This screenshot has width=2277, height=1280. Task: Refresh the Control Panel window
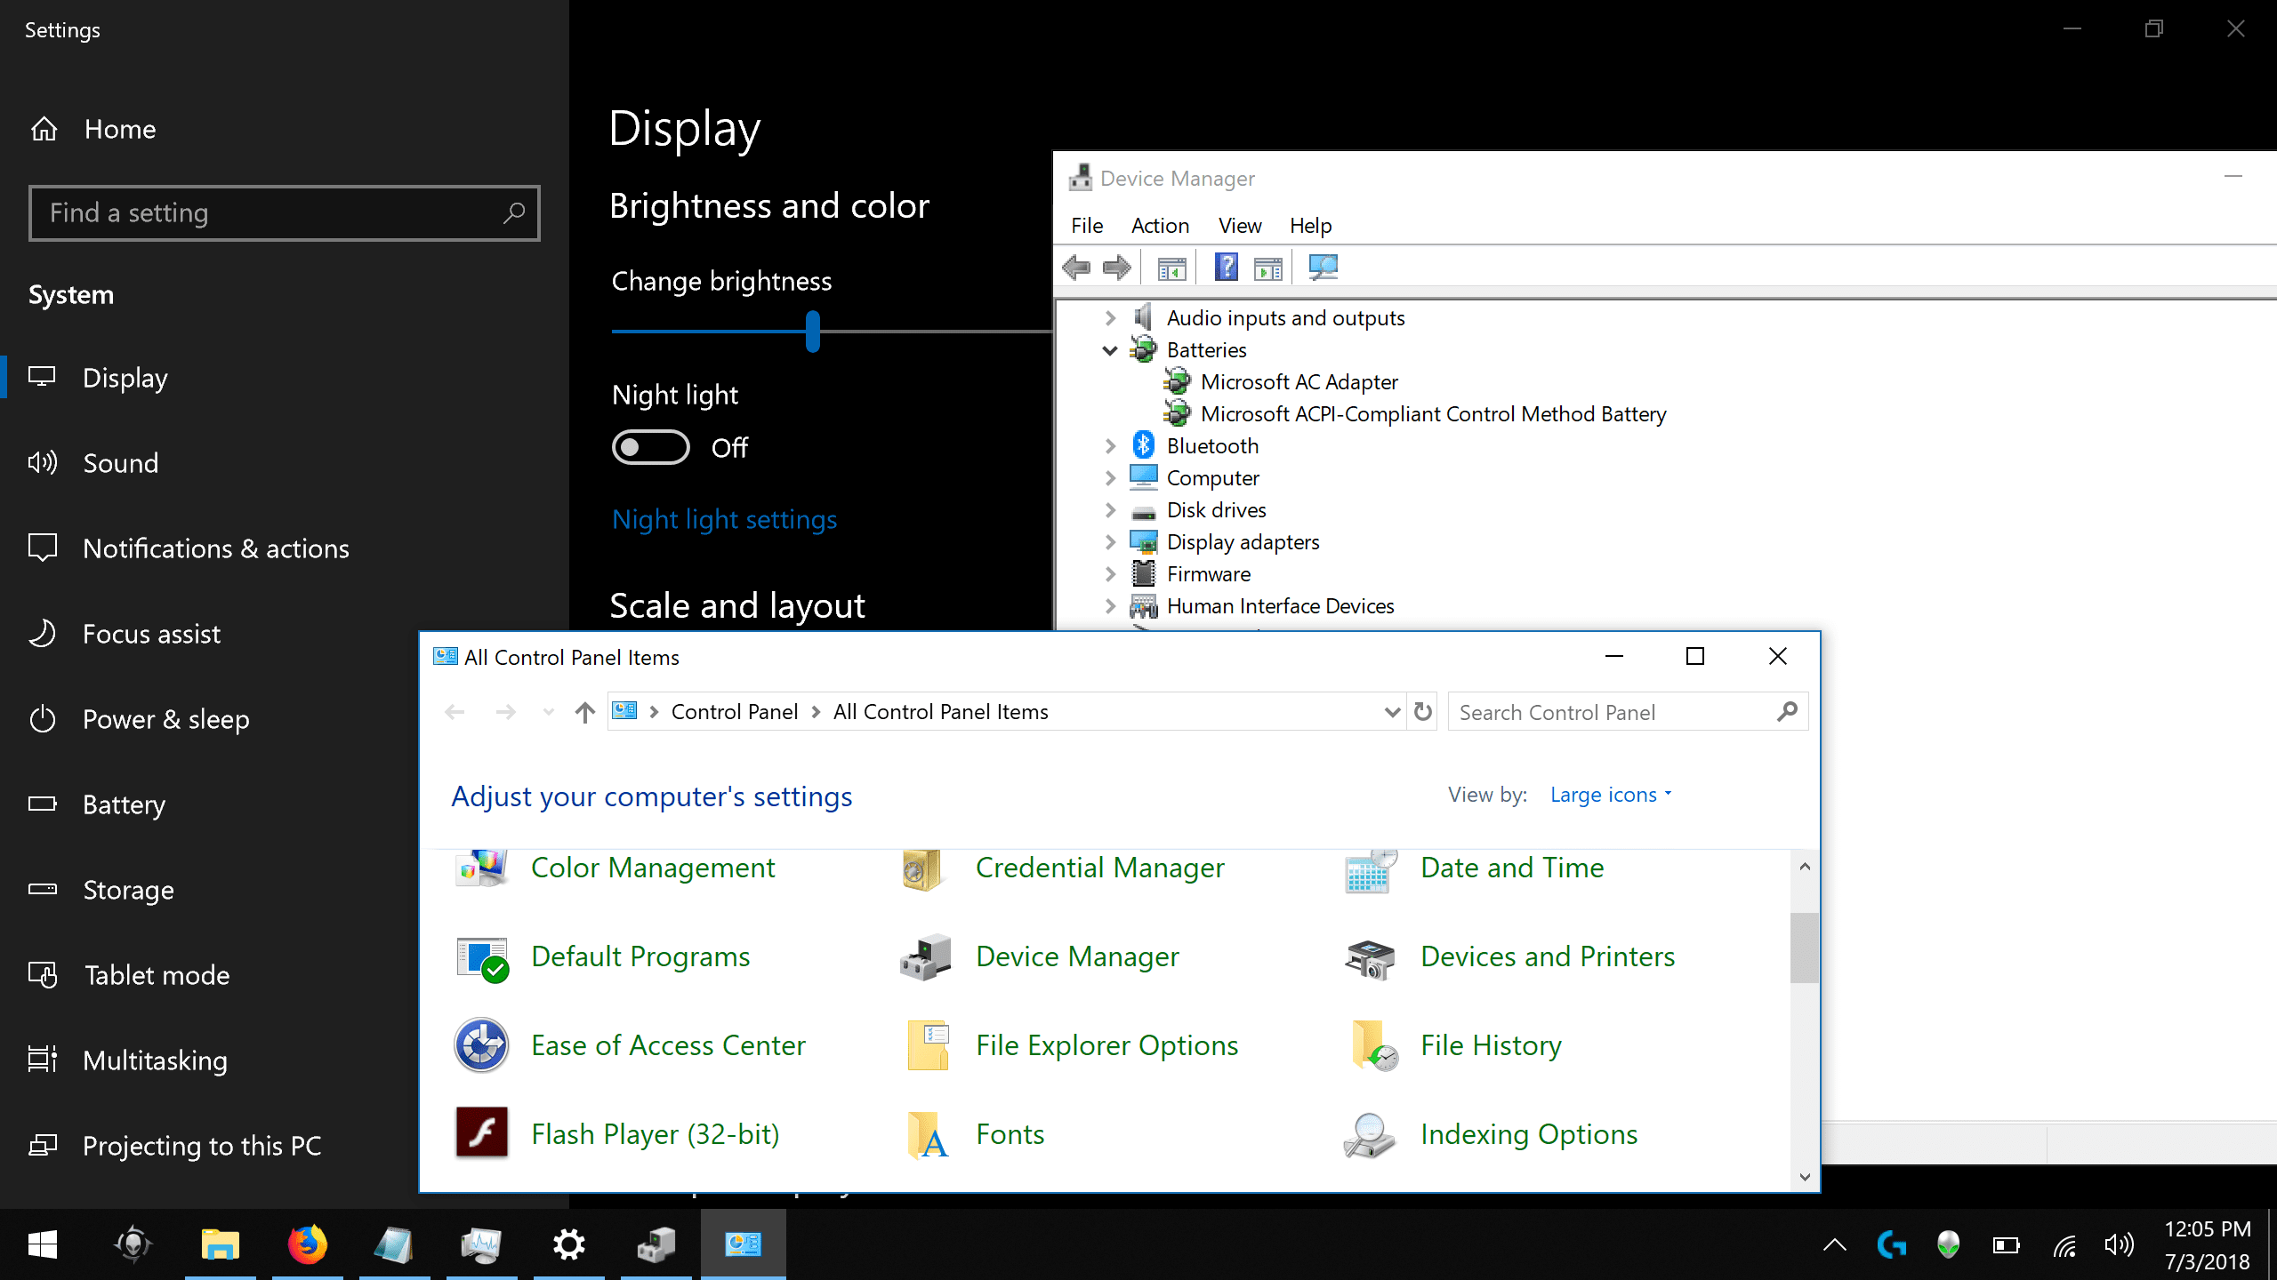(1423, 712)
